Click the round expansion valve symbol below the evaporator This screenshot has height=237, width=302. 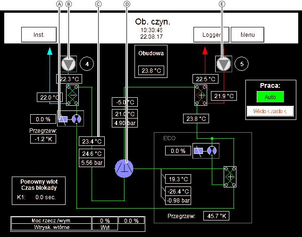76,119
